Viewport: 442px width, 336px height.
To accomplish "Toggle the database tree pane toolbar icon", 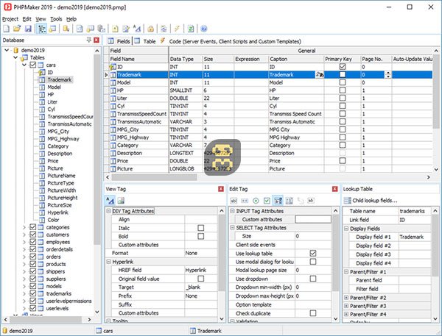I will tap(42, 29).
